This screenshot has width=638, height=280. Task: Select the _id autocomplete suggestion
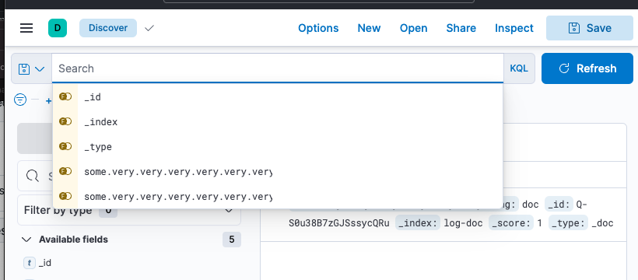278,97
